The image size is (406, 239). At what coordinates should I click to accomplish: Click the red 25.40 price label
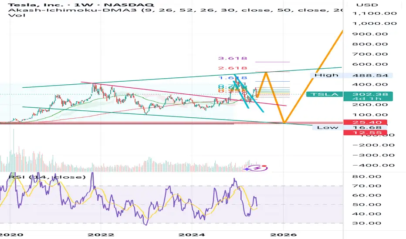point(365,122)
